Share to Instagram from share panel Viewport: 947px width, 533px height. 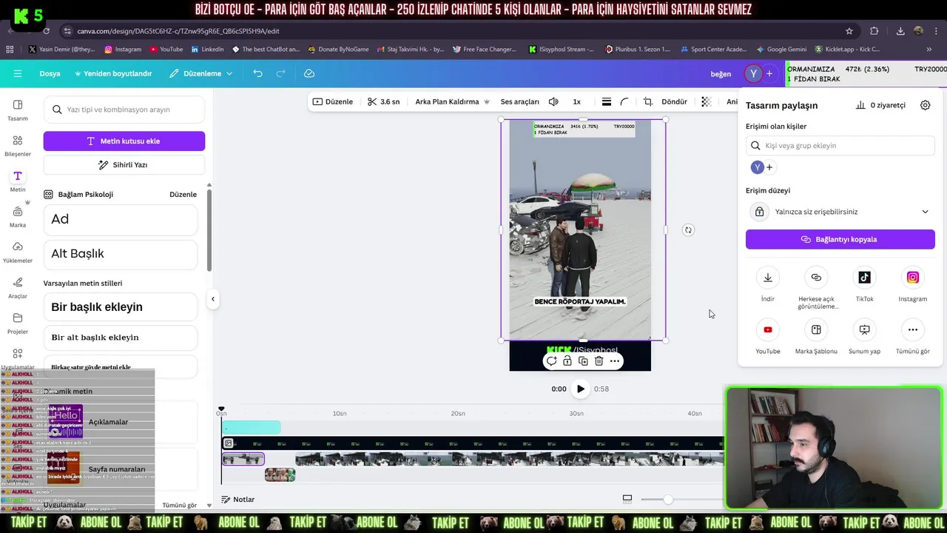(x=912, y=285)
